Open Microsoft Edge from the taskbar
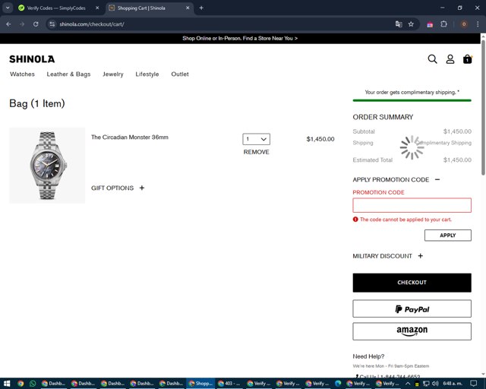Viewport: 486px width, 389px height. [x=338, y=384]
